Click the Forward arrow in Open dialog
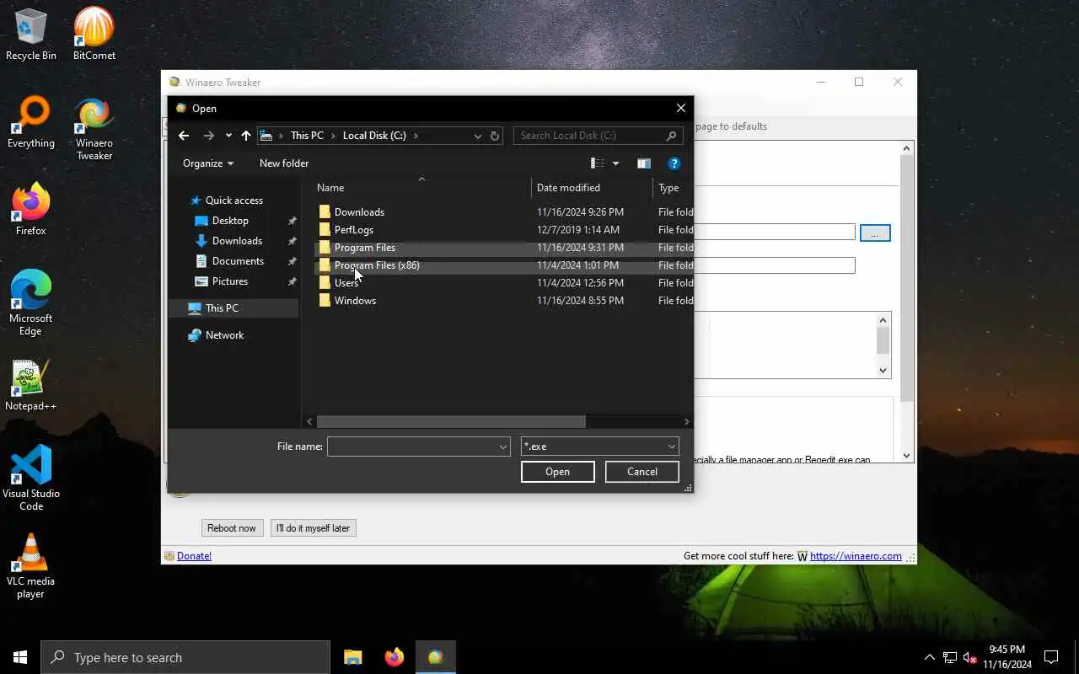This screenshot has width=1079, height=674. (x=208, y=136)
